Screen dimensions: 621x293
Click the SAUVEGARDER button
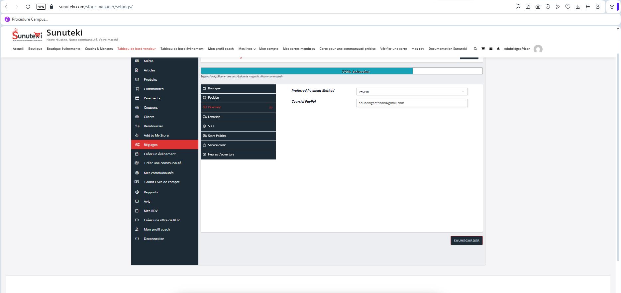(x=466, y=241)
